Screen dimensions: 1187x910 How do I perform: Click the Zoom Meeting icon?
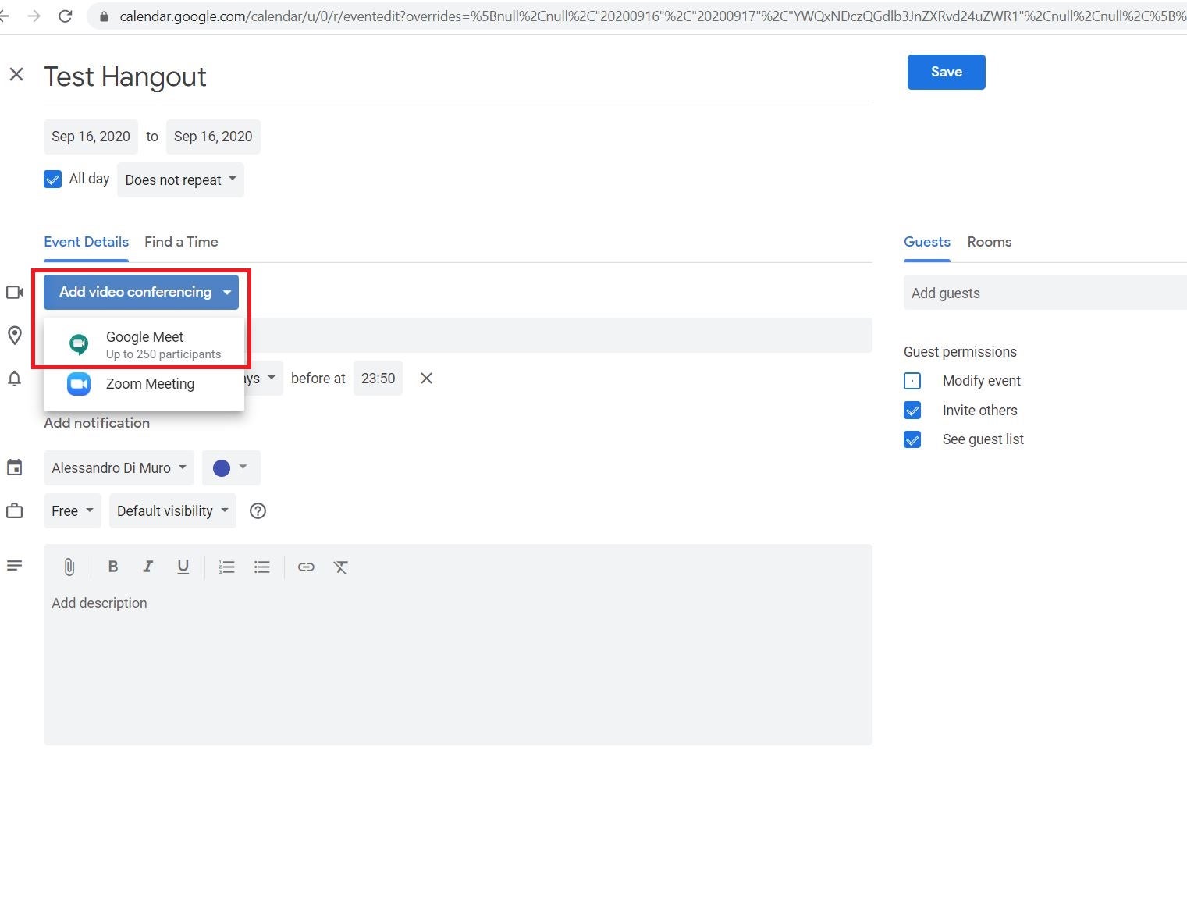[x=79, y=384]
